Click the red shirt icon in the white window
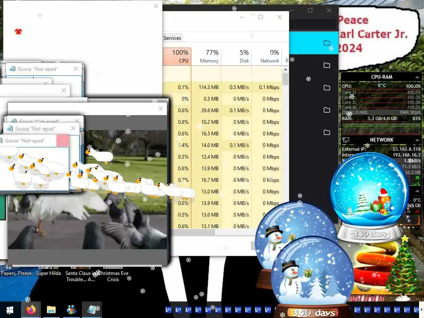 point(18,31)
